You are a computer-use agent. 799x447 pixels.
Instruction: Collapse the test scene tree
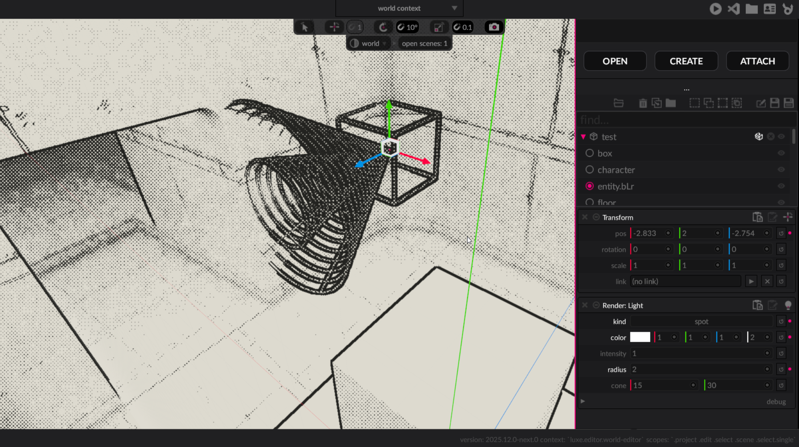[583, 137]
